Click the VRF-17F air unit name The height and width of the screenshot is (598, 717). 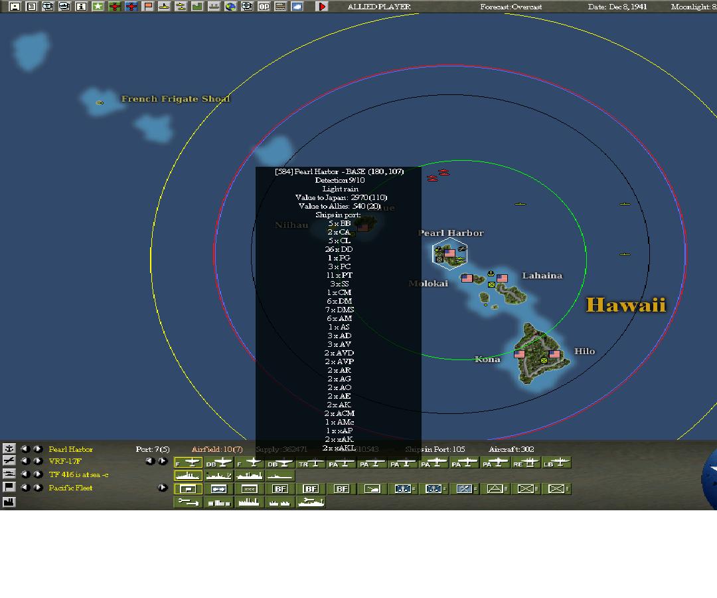65,461
